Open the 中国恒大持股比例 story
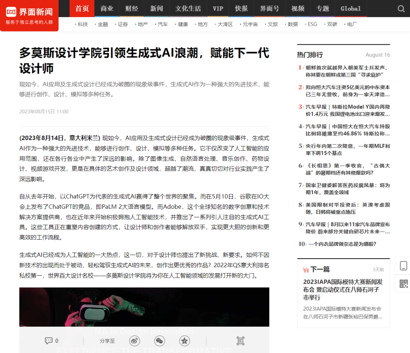410x353 pixels. pos(348,130)
